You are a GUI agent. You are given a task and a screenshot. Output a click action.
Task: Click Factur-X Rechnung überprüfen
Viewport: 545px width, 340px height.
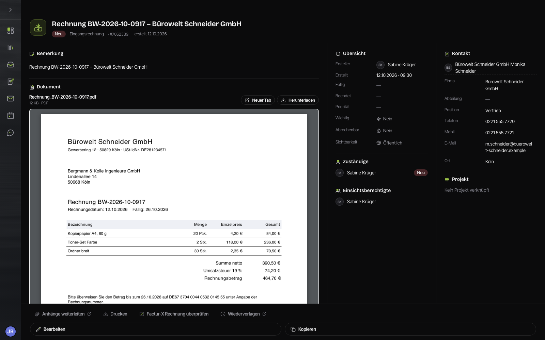click(x=174, y=314)
